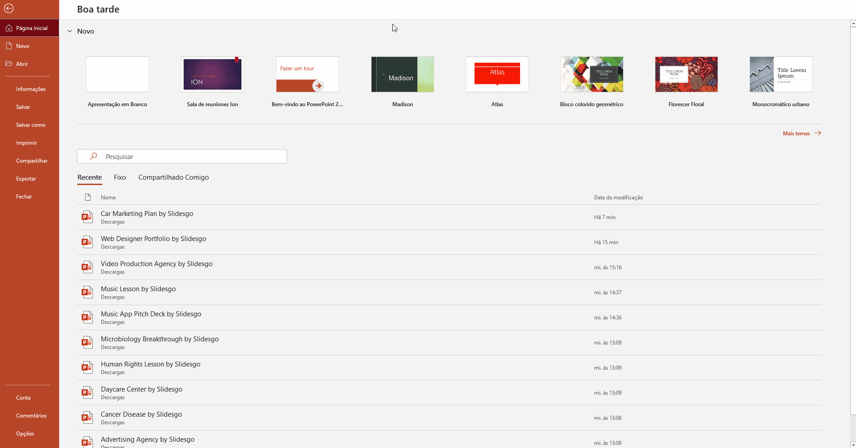The image size is (856, 448).
Task: Open Music Lesson by Slidesgo
Action: 449,293
